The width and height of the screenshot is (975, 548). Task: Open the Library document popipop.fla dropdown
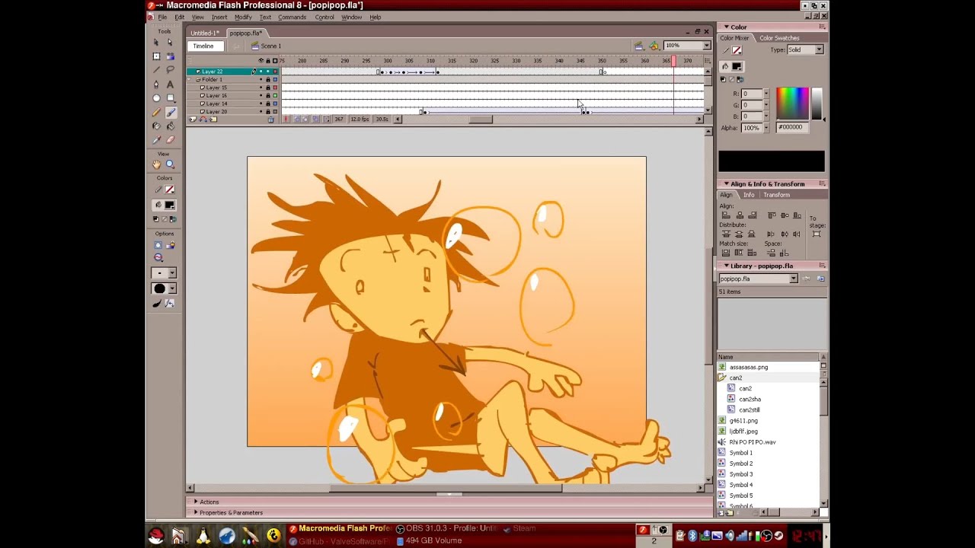pyautogui.click(x=793, y=279)
